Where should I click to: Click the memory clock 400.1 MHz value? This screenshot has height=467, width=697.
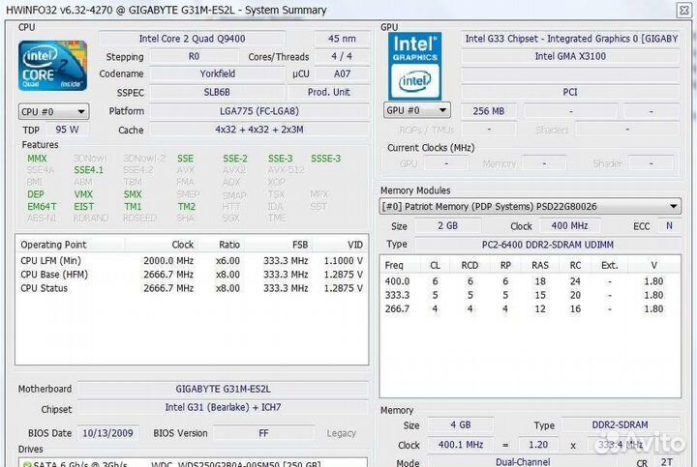pyautogui.click(x=461, y=445)
